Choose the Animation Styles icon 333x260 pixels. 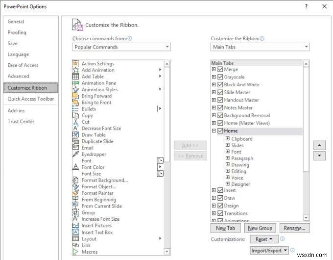click(x=75, y=89)
